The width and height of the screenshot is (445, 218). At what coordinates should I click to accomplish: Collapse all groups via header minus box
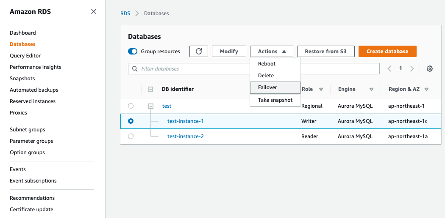click(x=151, y=89)
